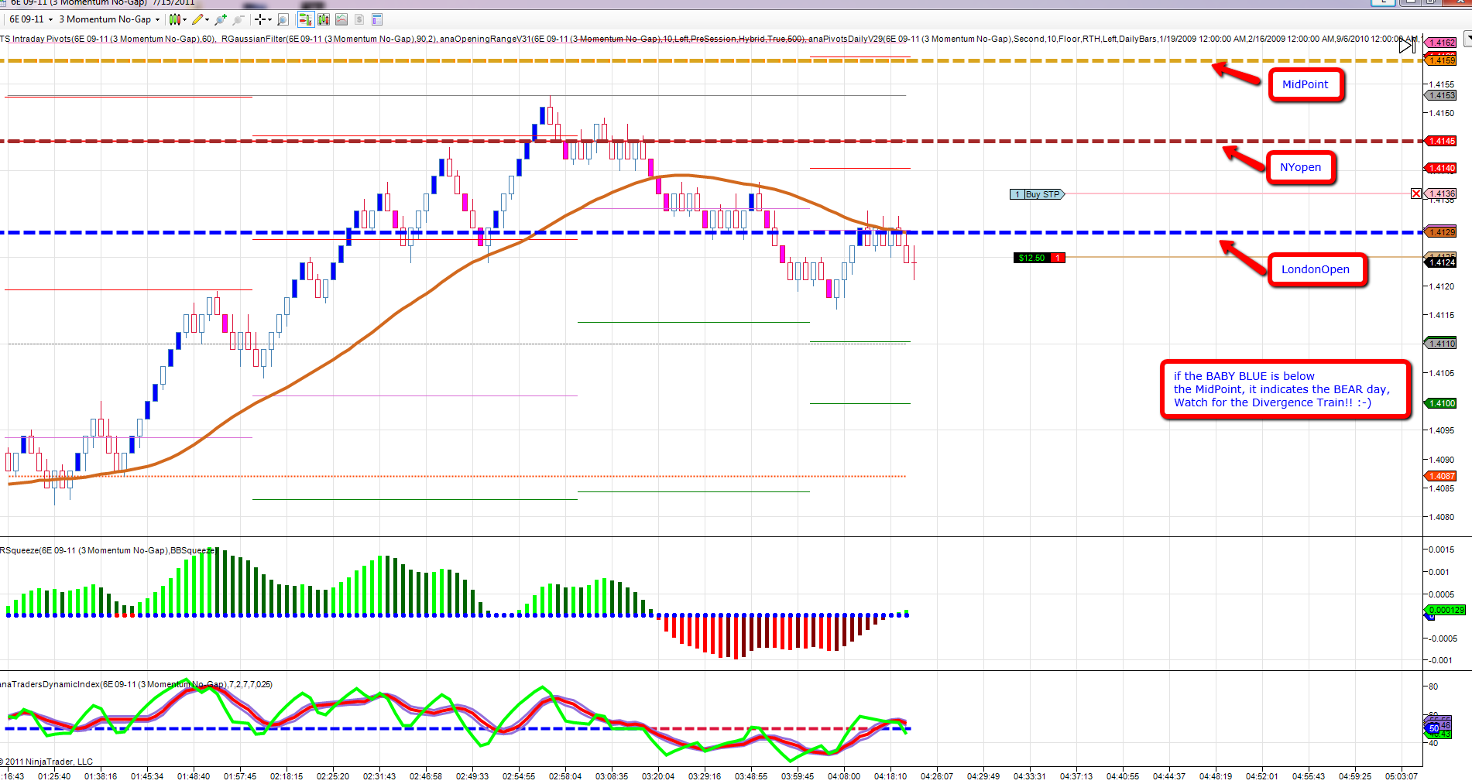1472x784 pixels.
Task: Select the anaTradersDynamicIndex indicator label
Action: tap(136, 684)
